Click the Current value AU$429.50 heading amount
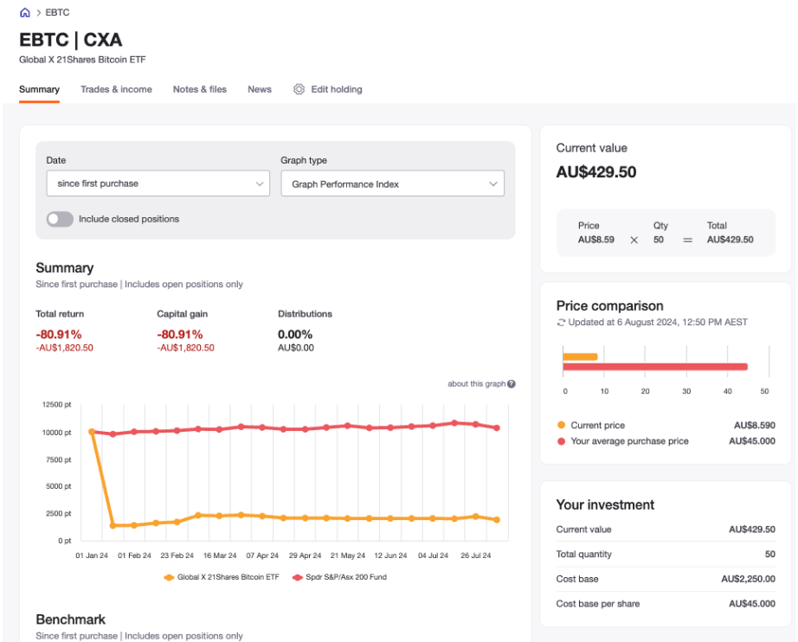Screen dimensions: 798x642 (596, 172)
